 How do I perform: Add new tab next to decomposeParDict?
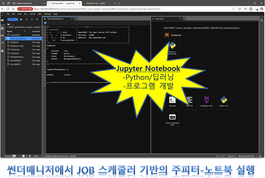tap(76, 19)
